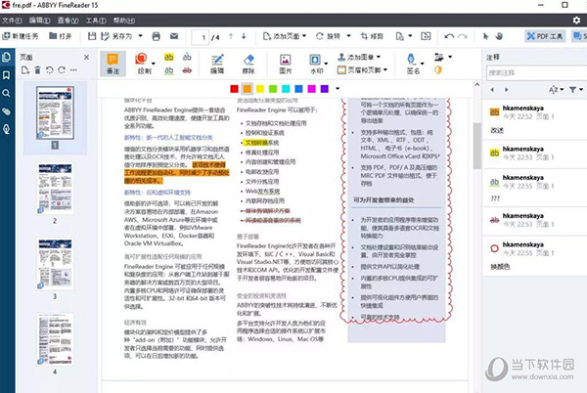Screen dimensions: 587x393
Task: Click the undo arrow icon
Action: pyautogui.click(x=449, y=36)
